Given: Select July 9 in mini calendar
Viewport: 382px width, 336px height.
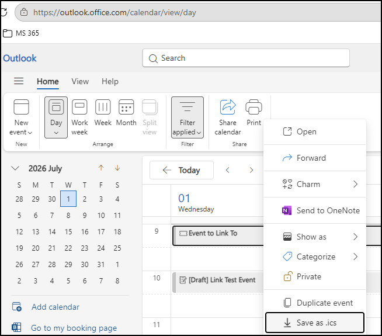Looking at the screenshot, I should tap(85, 216).
